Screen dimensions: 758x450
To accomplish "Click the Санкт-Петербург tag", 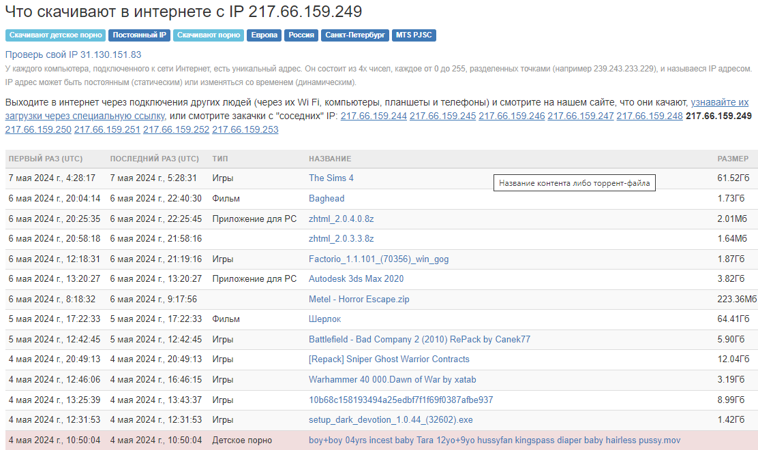I will [355, 35].
